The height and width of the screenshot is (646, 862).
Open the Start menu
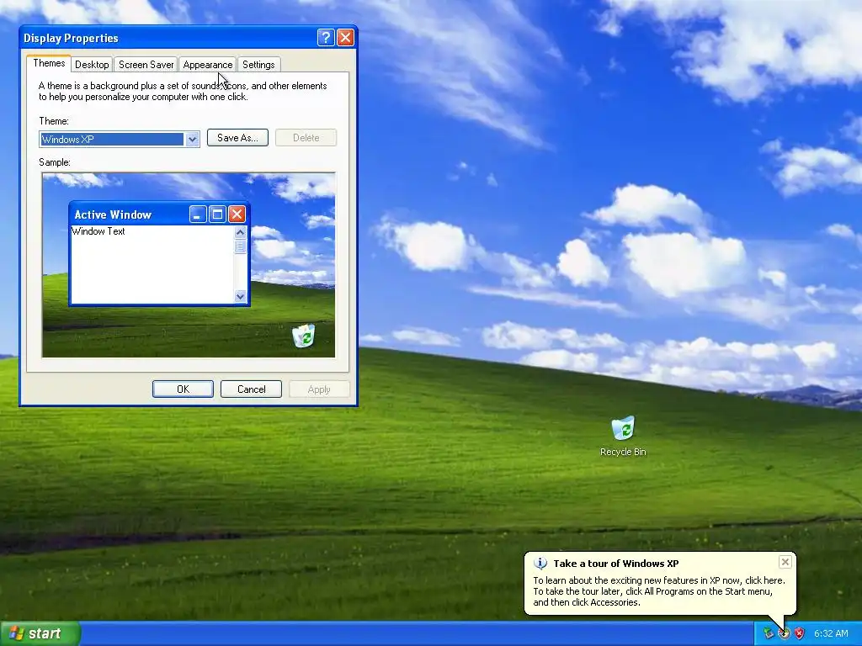(40, 633)
